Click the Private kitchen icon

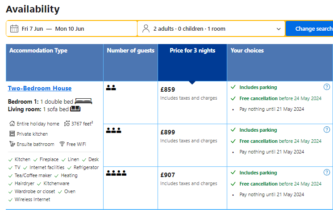[12, 134]
